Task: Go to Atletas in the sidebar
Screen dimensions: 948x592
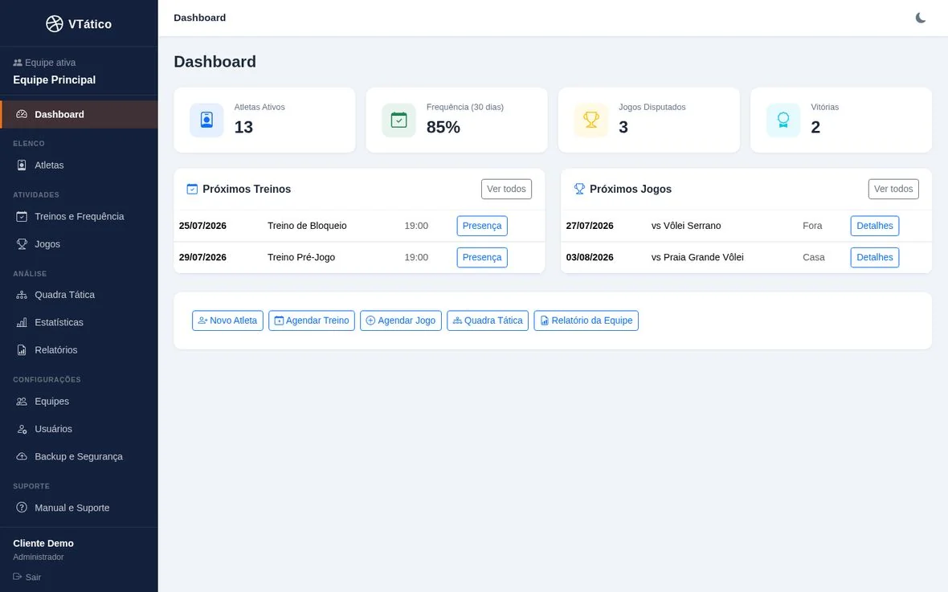Action: 80,165
